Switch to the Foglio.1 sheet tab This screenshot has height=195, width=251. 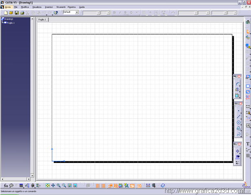(42, 19)
